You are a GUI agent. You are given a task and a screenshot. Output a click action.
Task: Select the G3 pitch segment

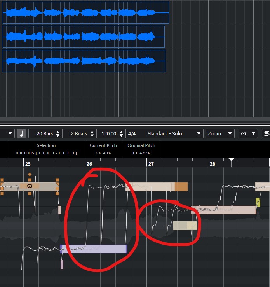tap(30, 187)
